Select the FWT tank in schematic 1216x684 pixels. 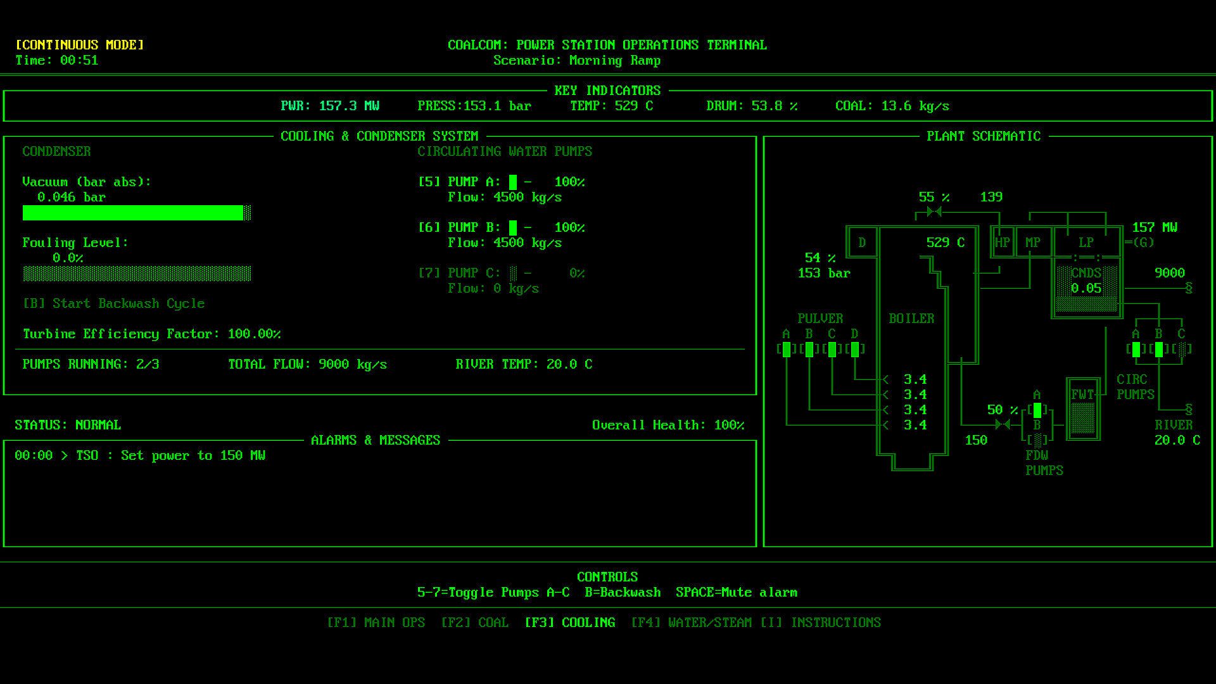[x=1082, y=410]
